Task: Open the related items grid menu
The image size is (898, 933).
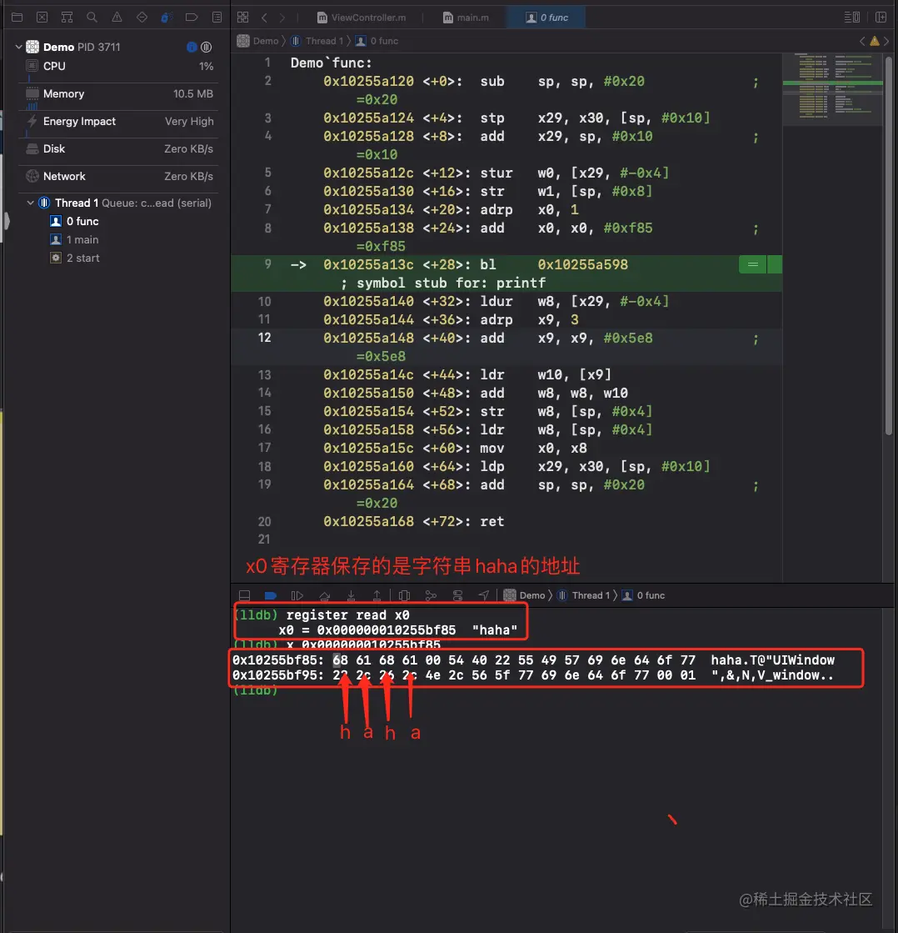Action: pos(243,18)
